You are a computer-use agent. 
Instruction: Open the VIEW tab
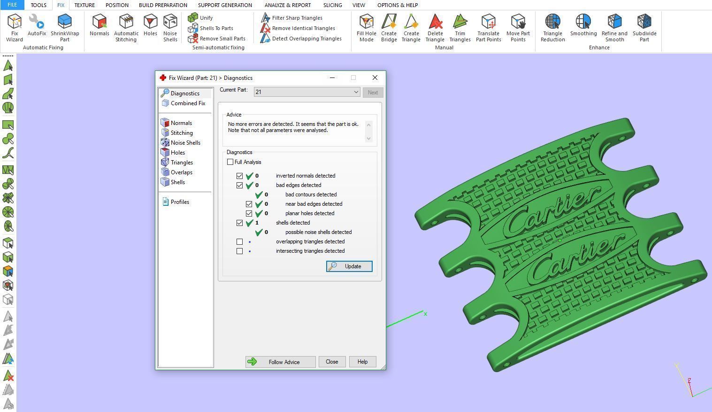click(x=359, y=5)
